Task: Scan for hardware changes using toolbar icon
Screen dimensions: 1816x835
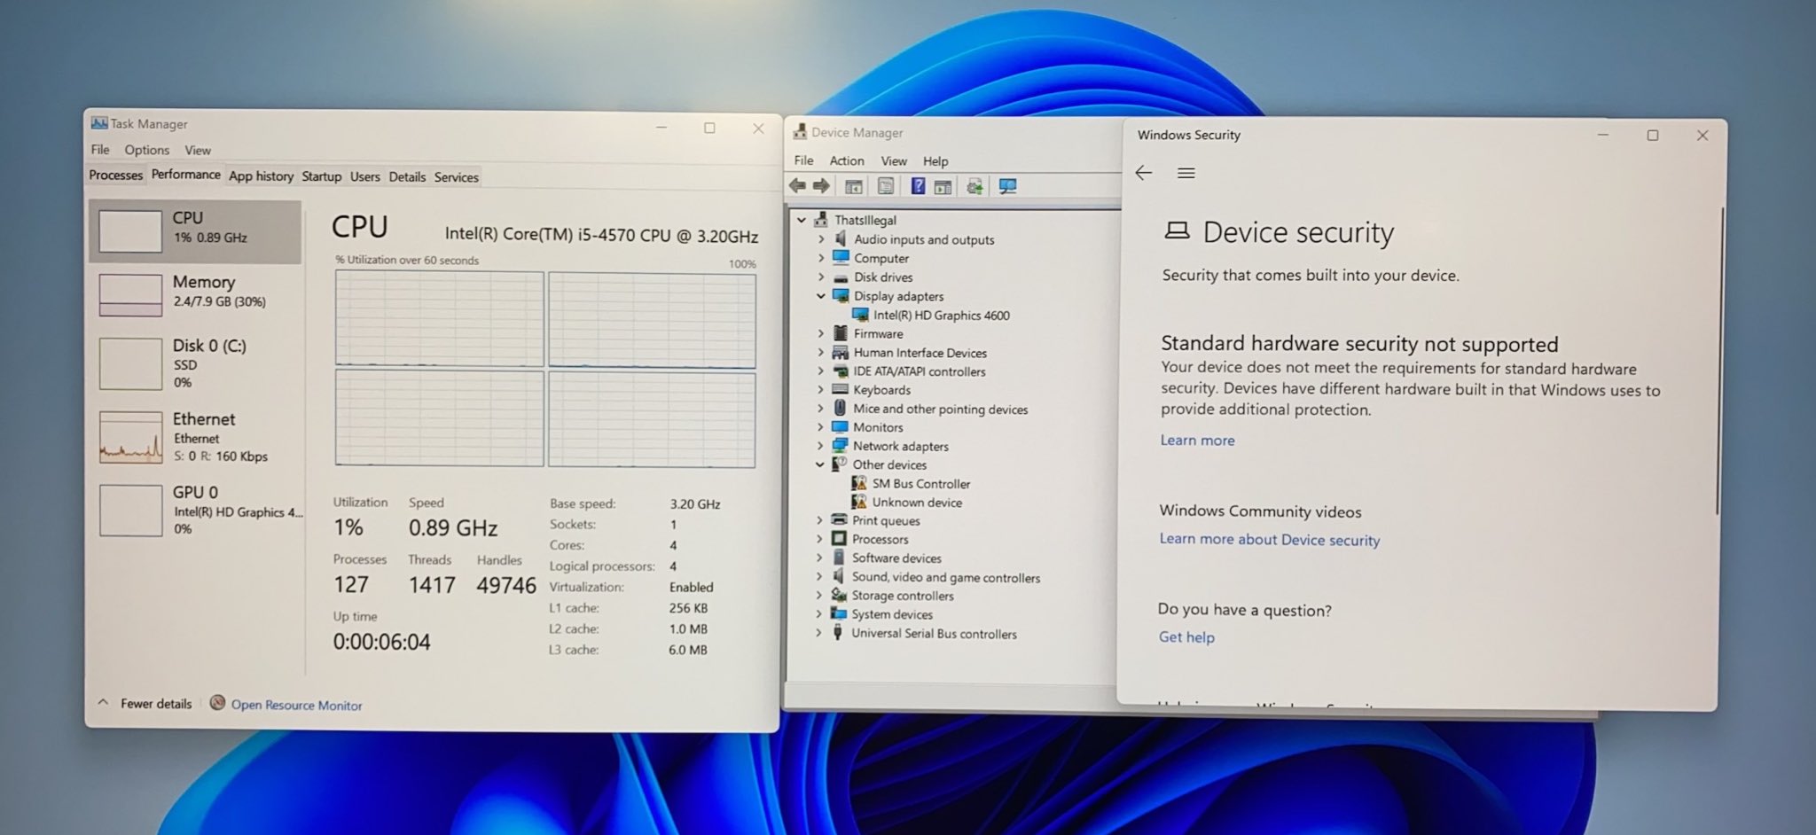Action: pyautogui.click(x=974, y=185)
